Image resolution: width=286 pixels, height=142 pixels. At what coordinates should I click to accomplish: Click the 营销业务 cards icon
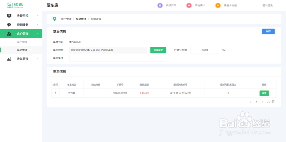pos(9,25)
